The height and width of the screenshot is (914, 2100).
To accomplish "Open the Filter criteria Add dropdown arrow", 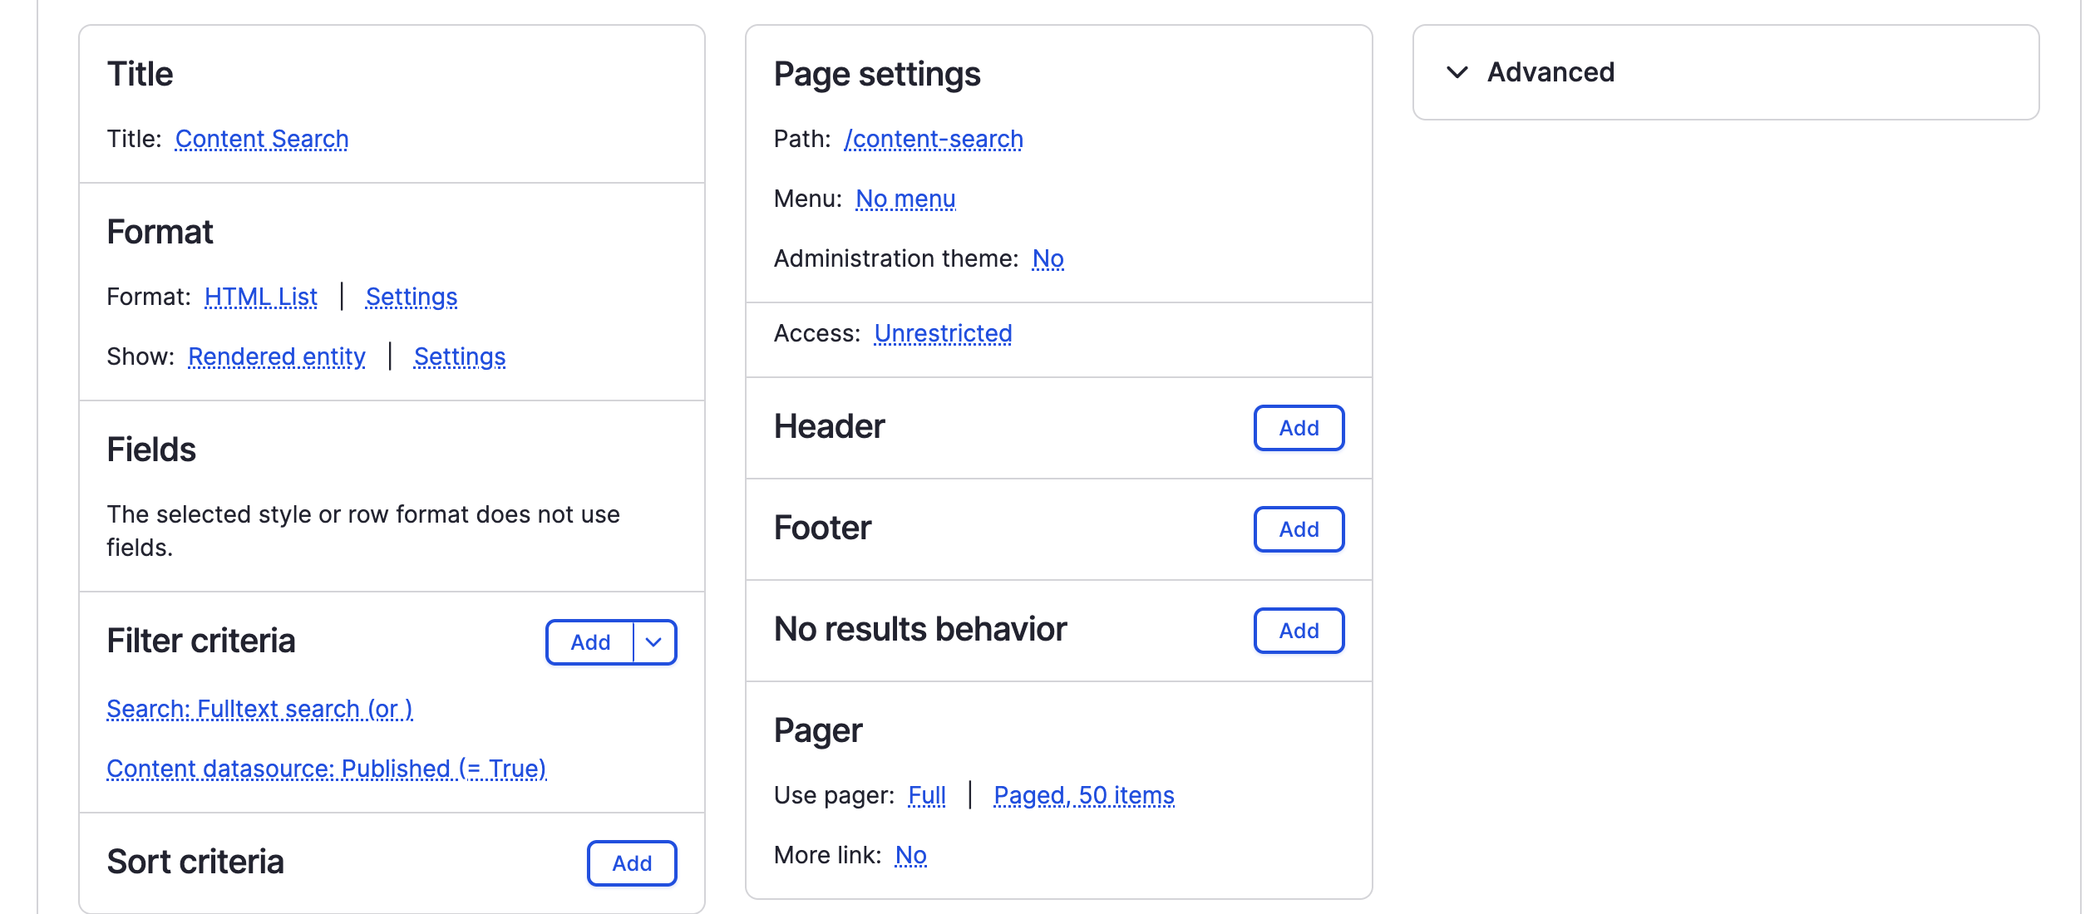I will [x=653, y=641].
